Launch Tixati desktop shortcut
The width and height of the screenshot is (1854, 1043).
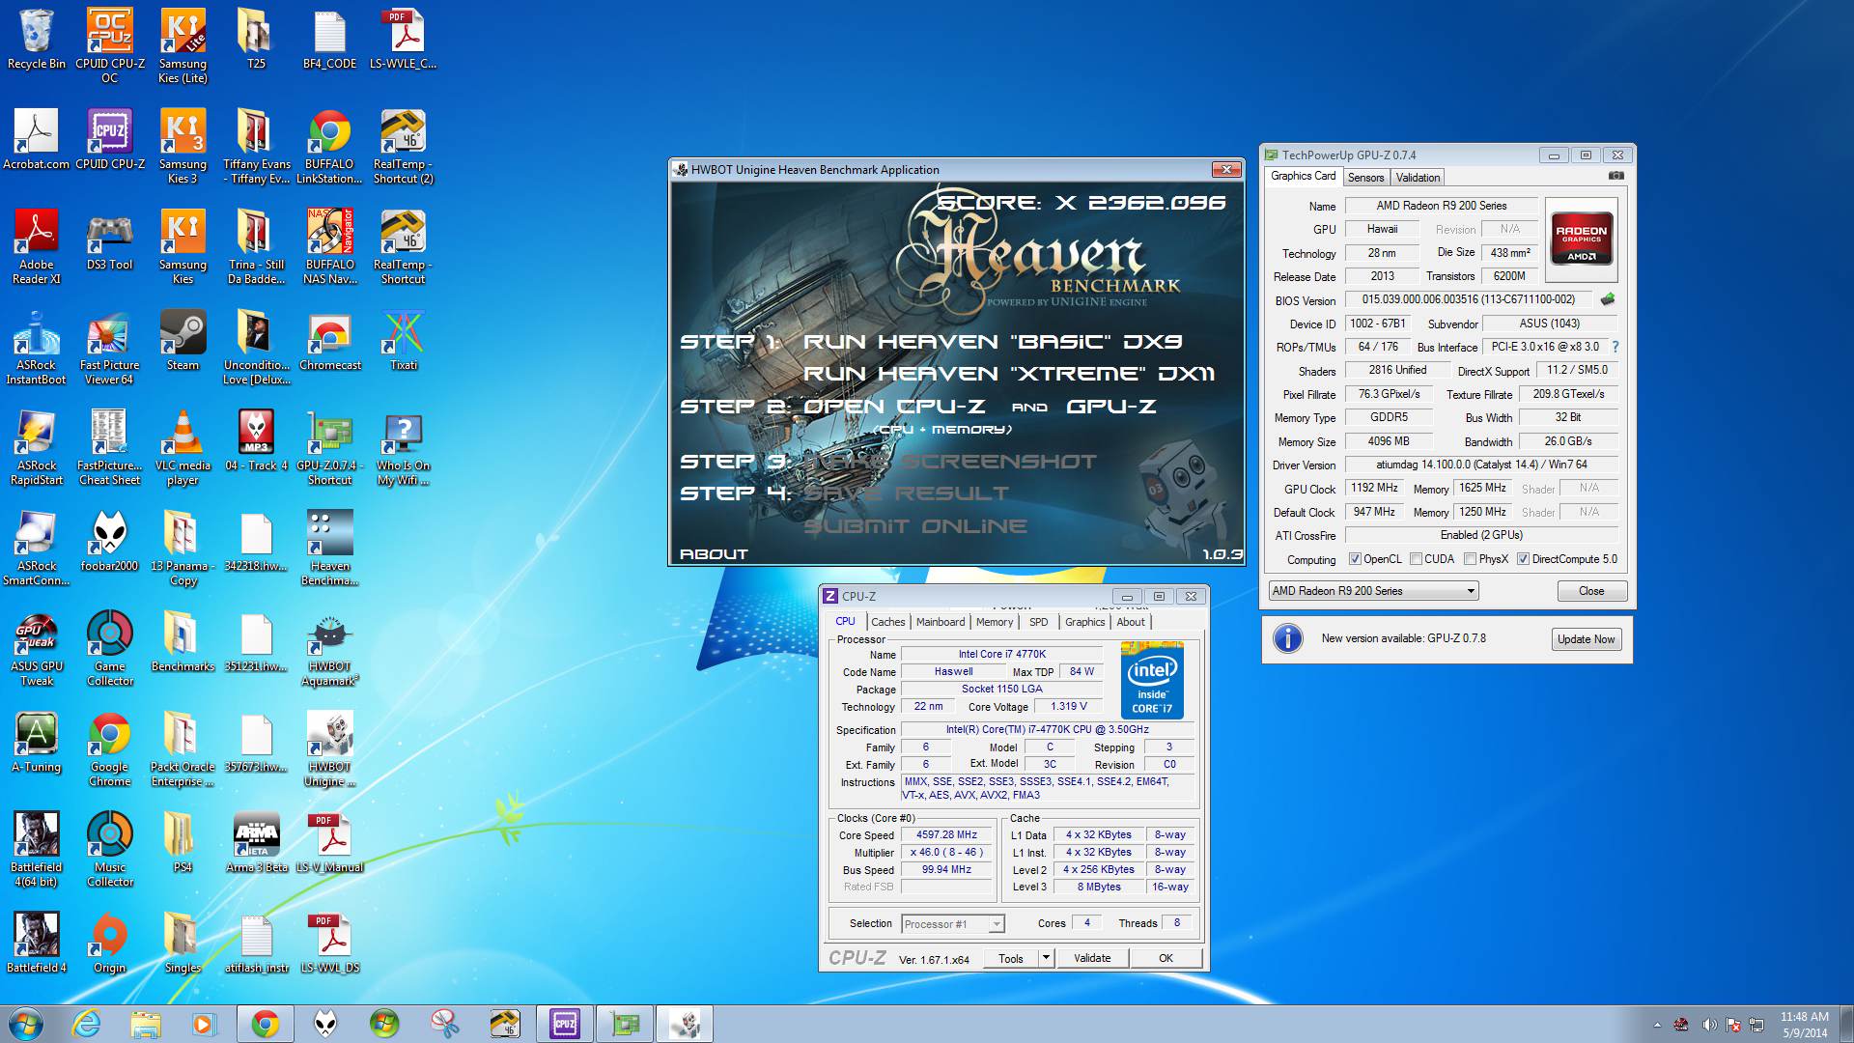(x=403, y=341)
